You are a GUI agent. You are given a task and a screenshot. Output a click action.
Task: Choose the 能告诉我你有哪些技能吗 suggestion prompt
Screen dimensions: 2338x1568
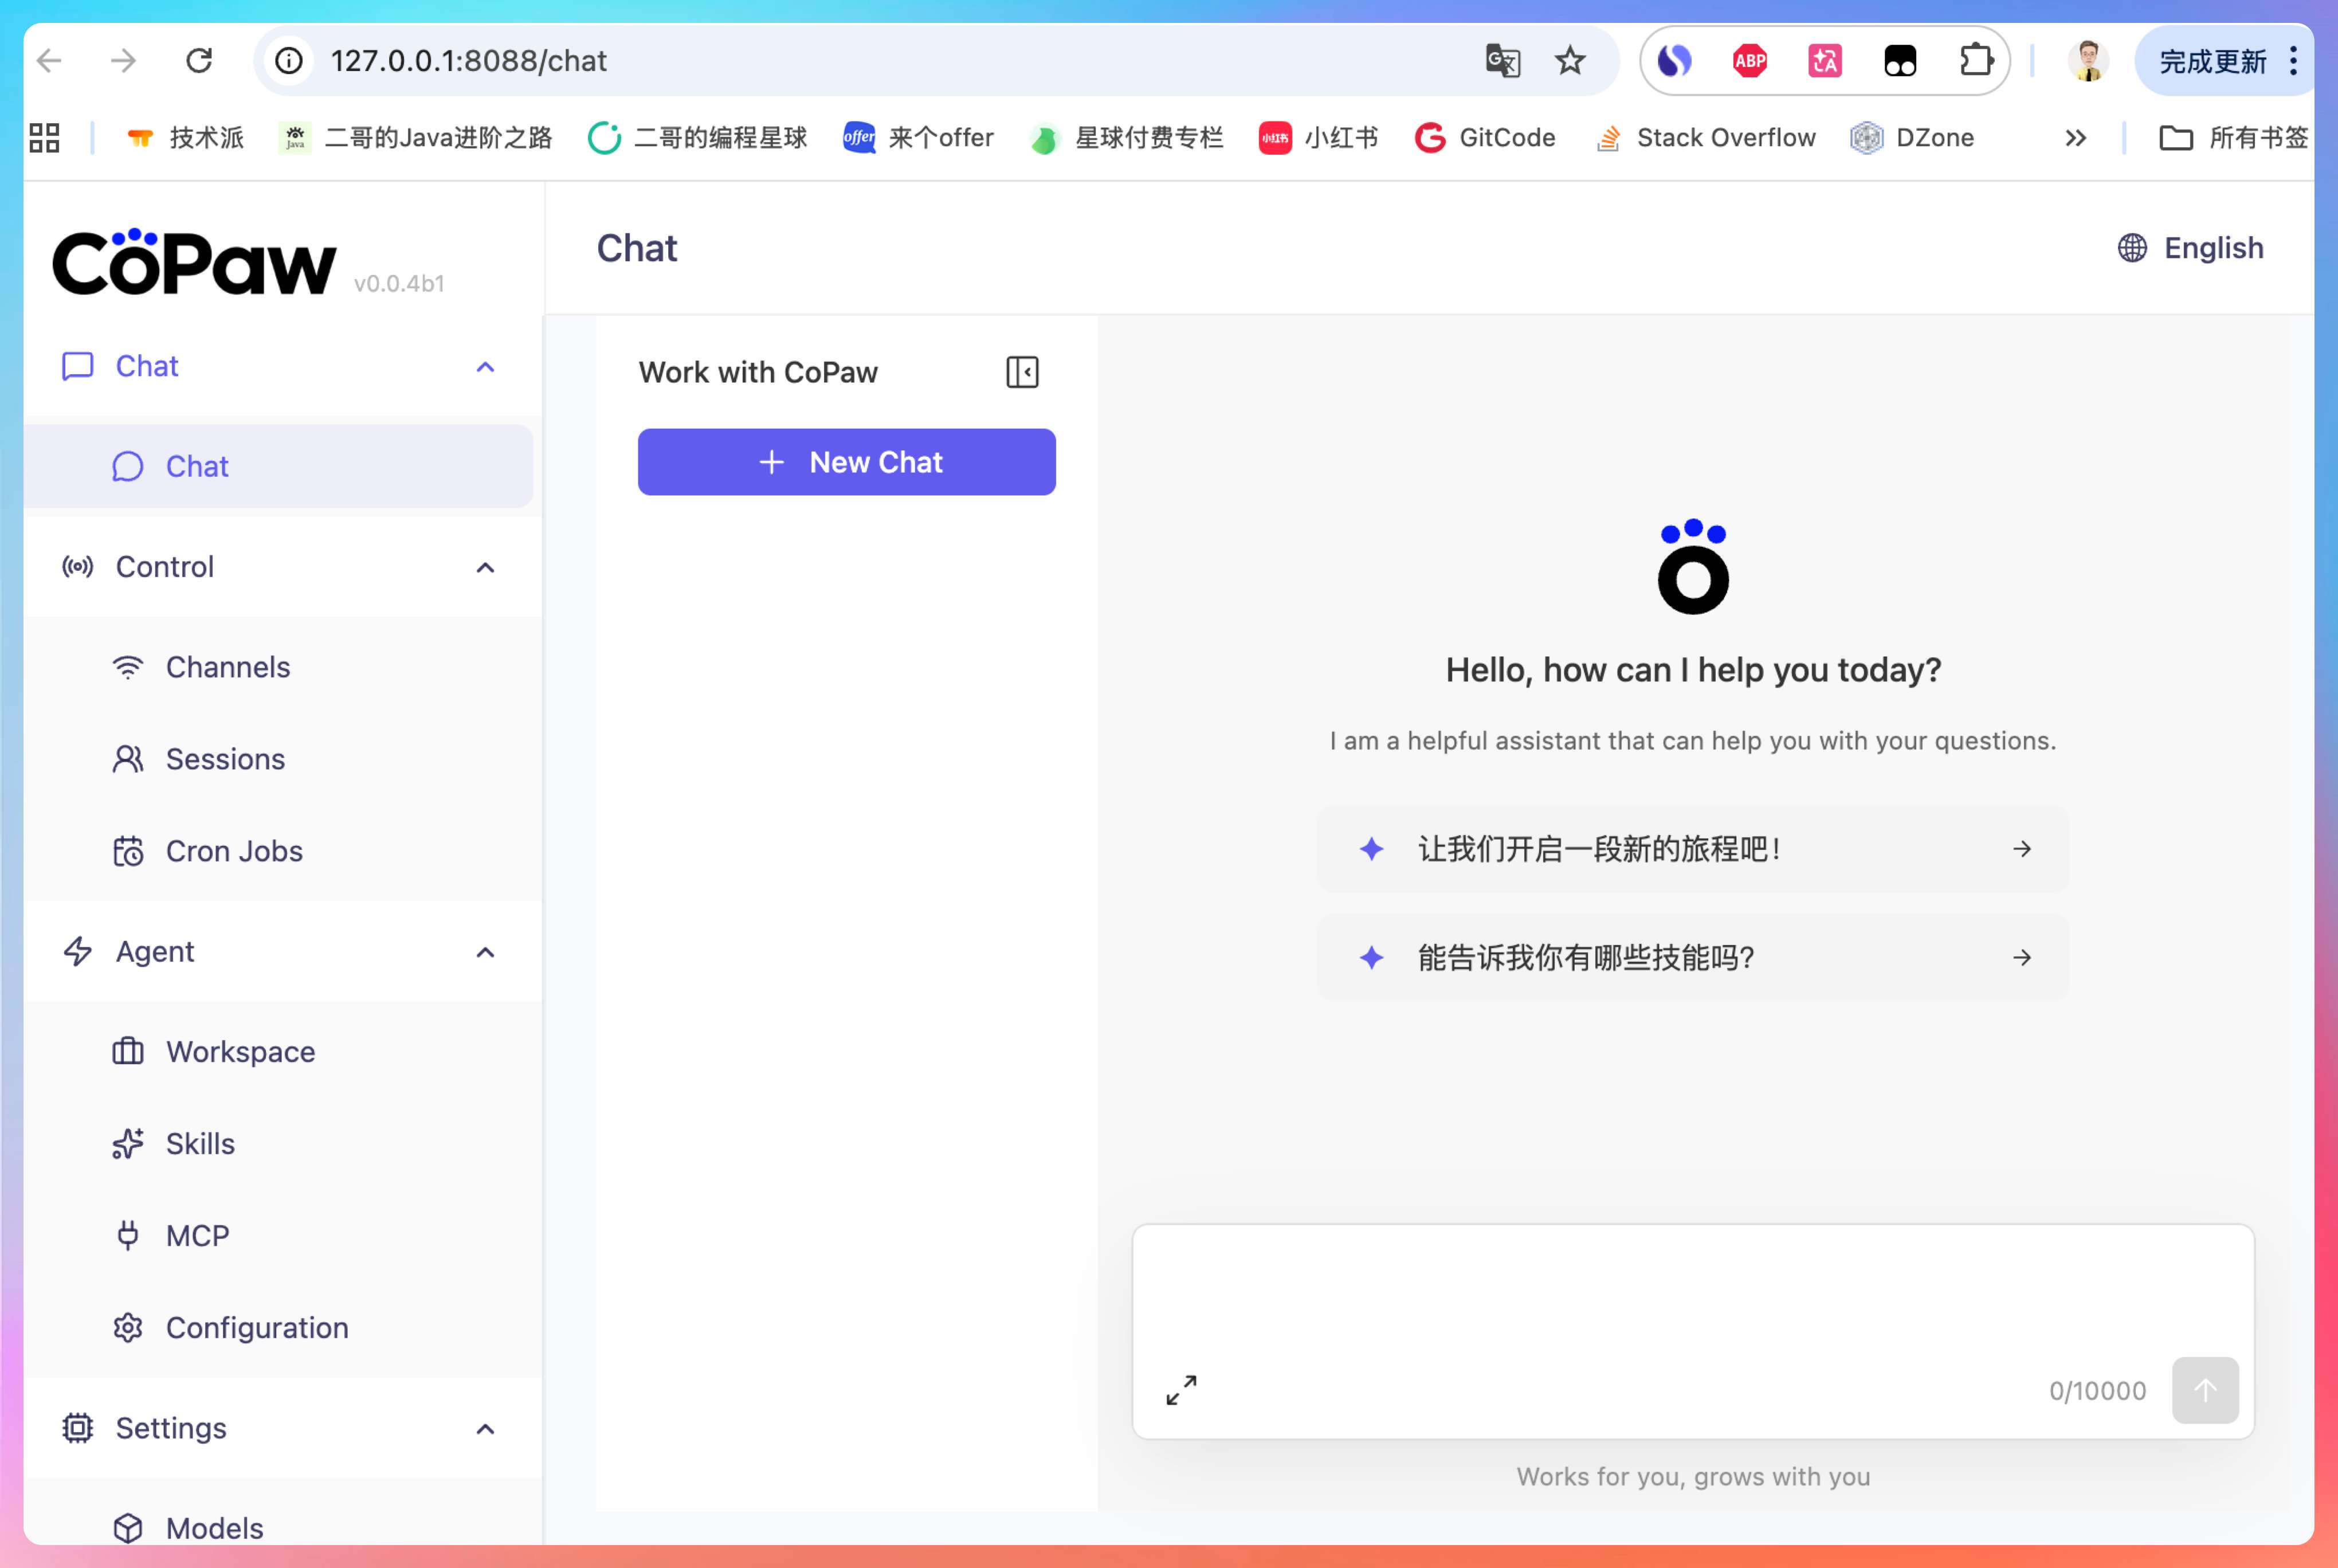[1692, 957]
